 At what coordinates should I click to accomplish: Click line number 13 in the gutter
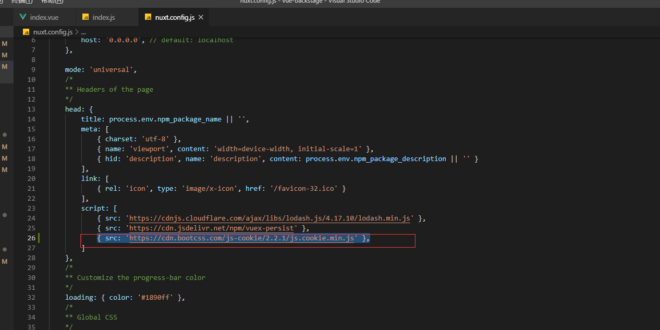31,109
